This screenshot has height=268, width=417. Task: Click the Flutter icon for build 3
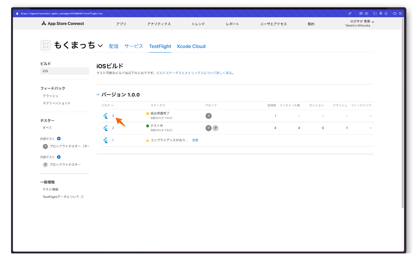[105, 116]
